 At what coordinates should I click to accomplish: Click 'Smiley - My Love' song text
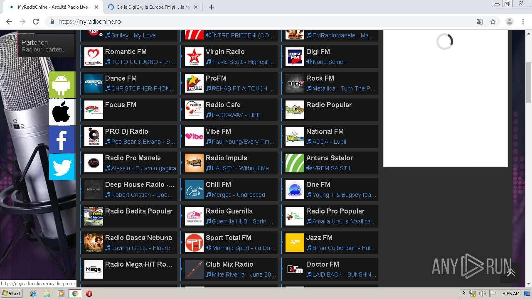click(x=133, y=35)
